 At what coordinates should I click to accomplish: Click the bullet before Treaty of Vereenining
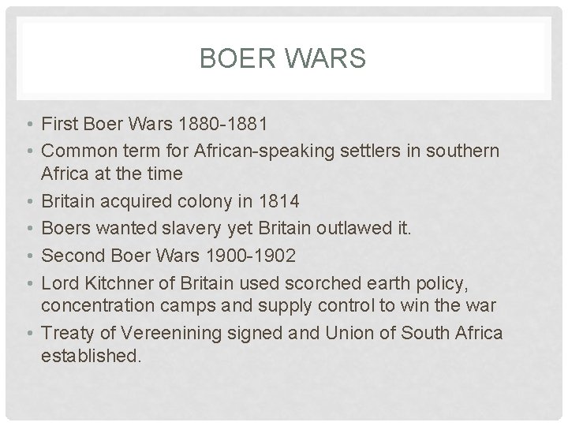coord(28,333)
